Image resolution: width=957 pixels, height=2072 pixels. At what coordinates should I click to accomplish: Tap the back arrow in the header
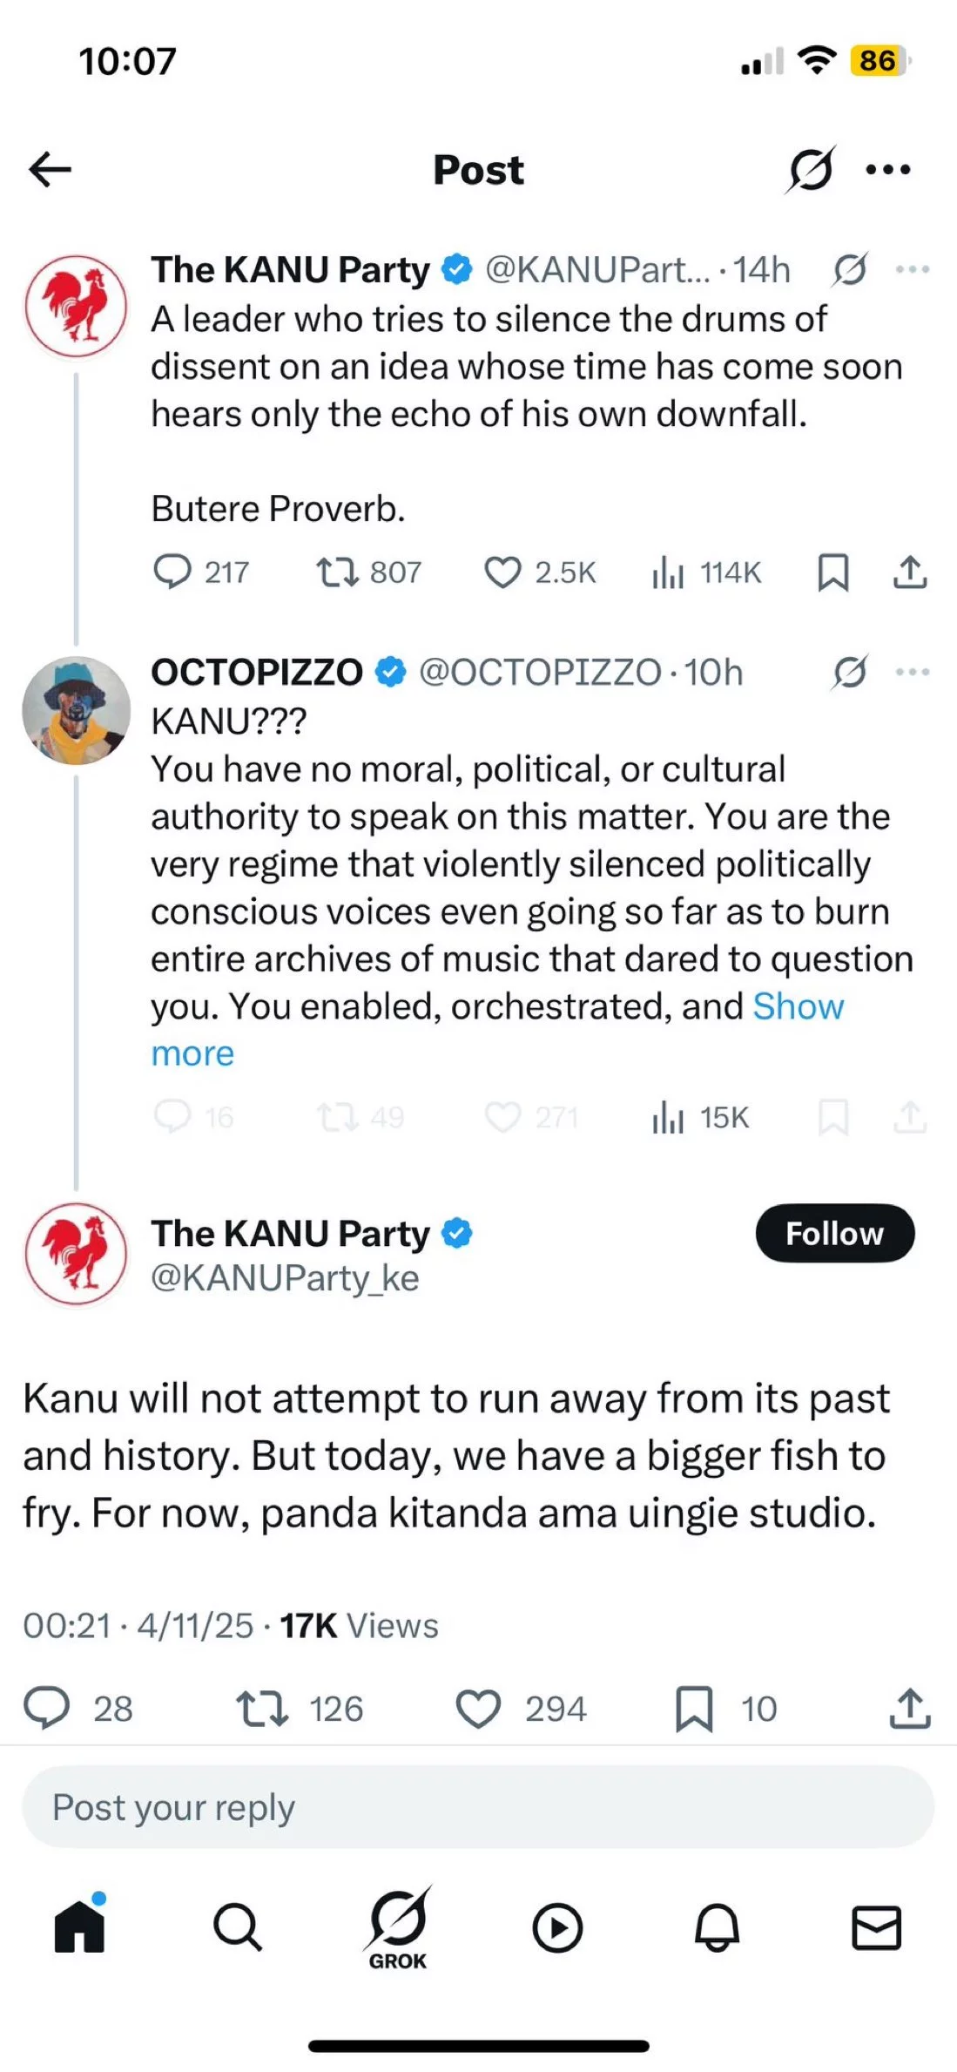[x=50, y=169]
